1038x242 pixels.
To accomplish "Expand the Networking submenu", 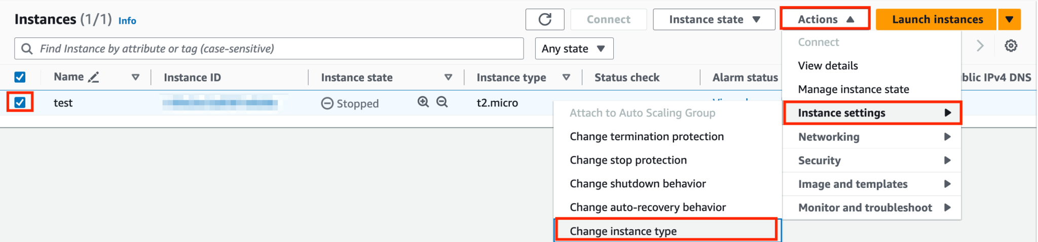I will [x=872, y=137].
